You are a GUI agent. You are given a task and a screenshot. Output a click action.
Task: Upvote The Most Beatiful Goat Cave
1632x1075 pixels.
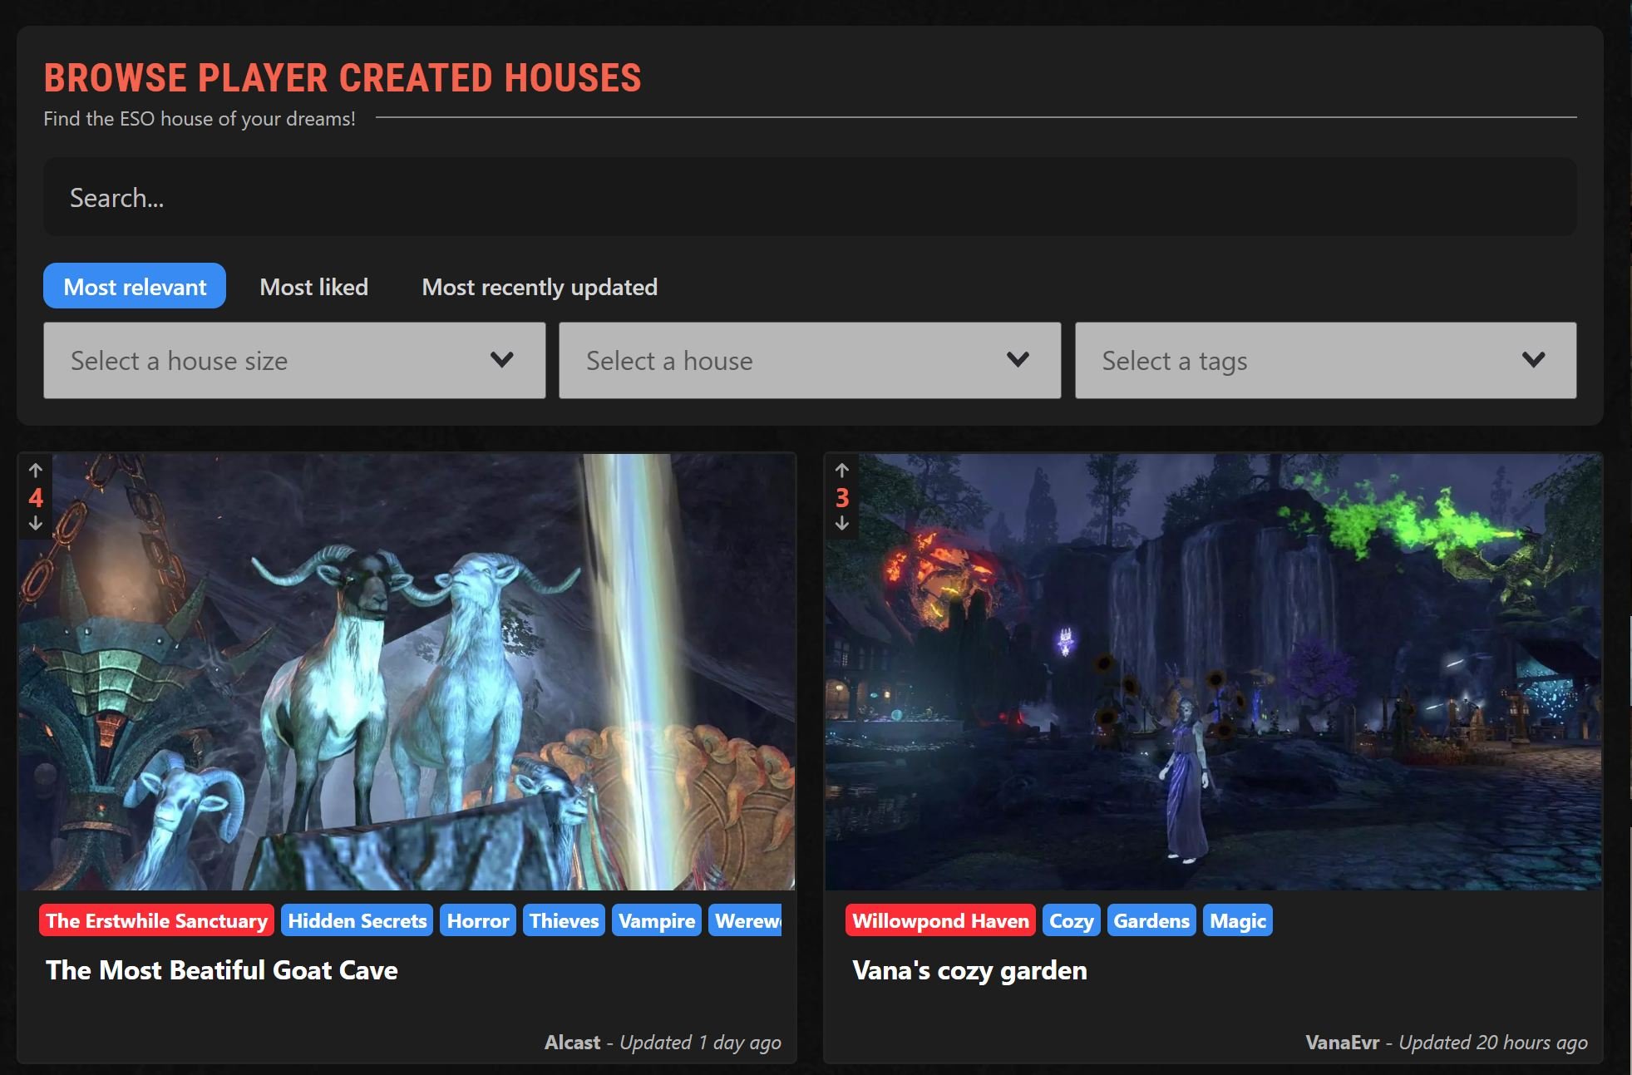click(35, 471)
